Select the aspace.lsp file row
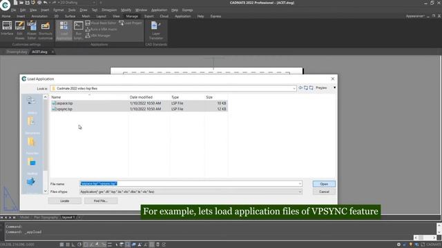Viewport: 442px width, 248px height. pos(140,103)
